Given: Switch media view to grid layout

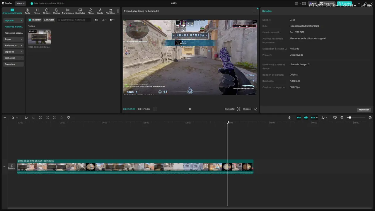Looking at the screenshot, I should 97,20.
